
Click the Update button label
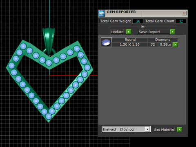click(x=117, y=32)
